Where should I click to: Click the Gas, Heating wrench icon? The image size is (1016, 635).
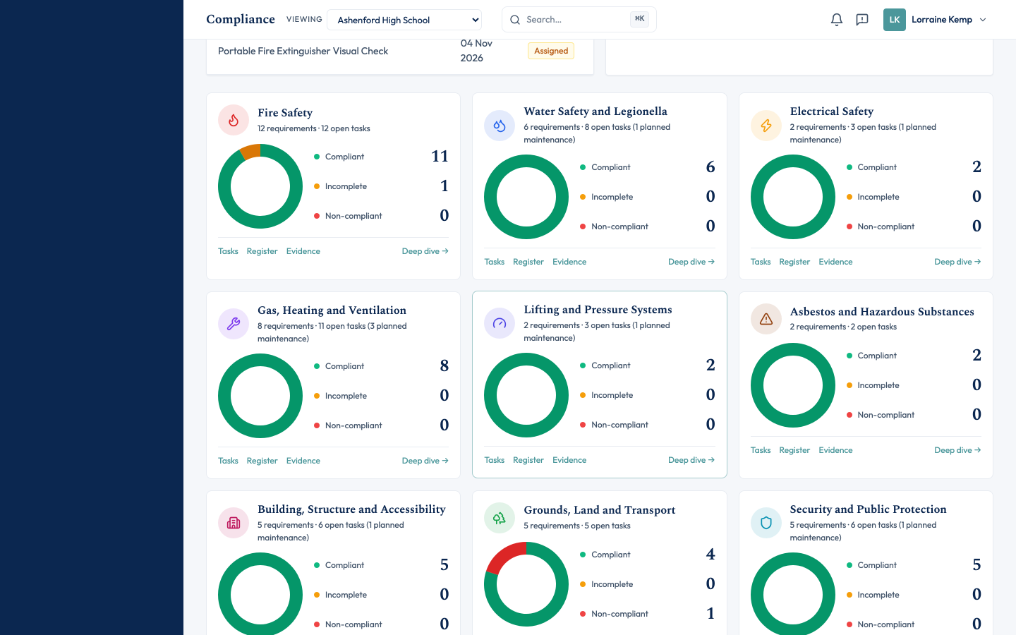[x=234, y=325]
